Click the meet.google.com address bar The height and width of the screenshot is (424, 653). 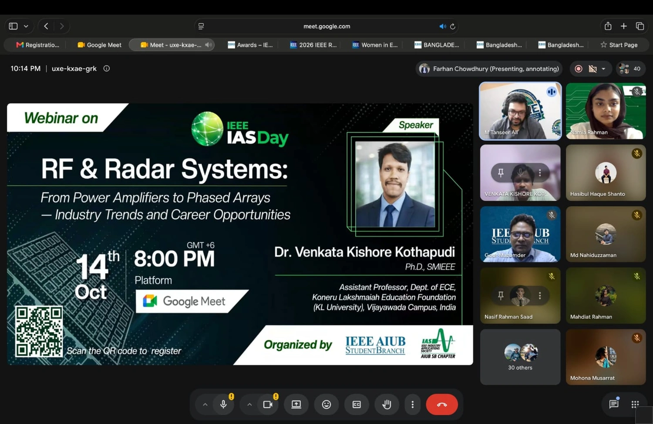[x=326, y=26]
